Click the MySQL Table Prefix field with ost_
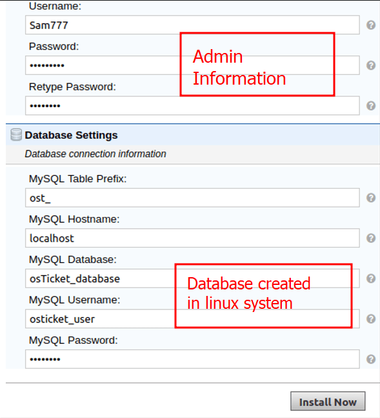Screen dimensions: 380x418 192,198
